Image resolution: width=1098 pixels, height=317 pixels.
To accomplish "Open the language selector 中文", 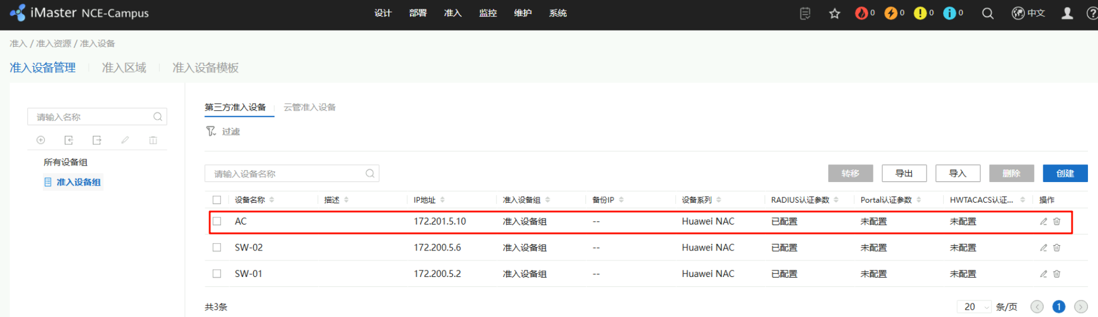I will (1028, 14).
